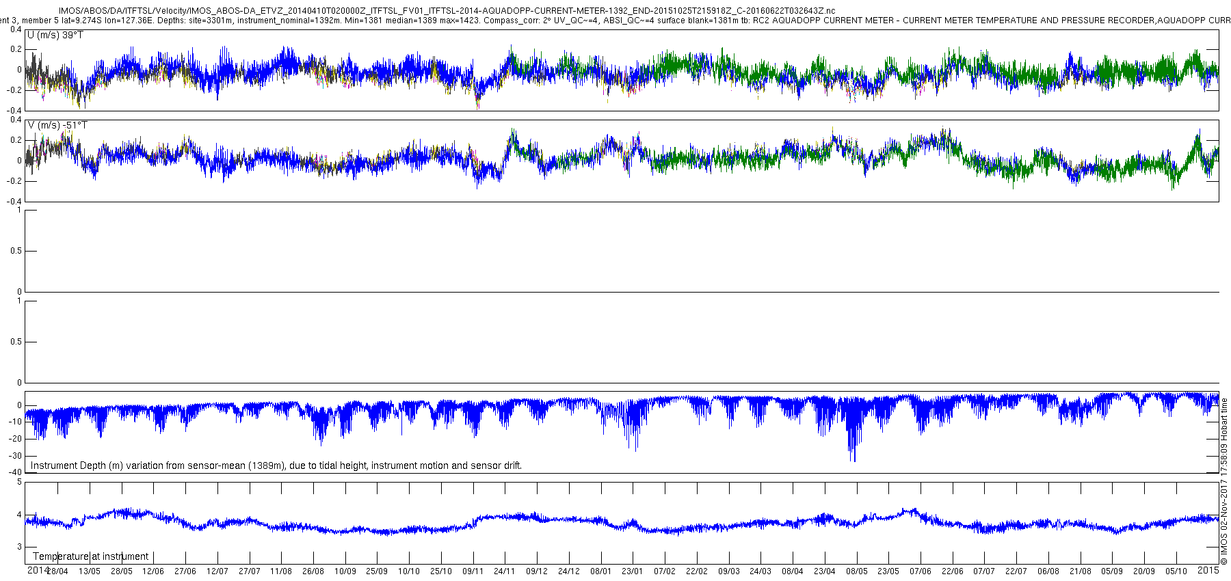Click the file path title at top
The width and height of the screenshot is (1231, 581).
[447, 11]
